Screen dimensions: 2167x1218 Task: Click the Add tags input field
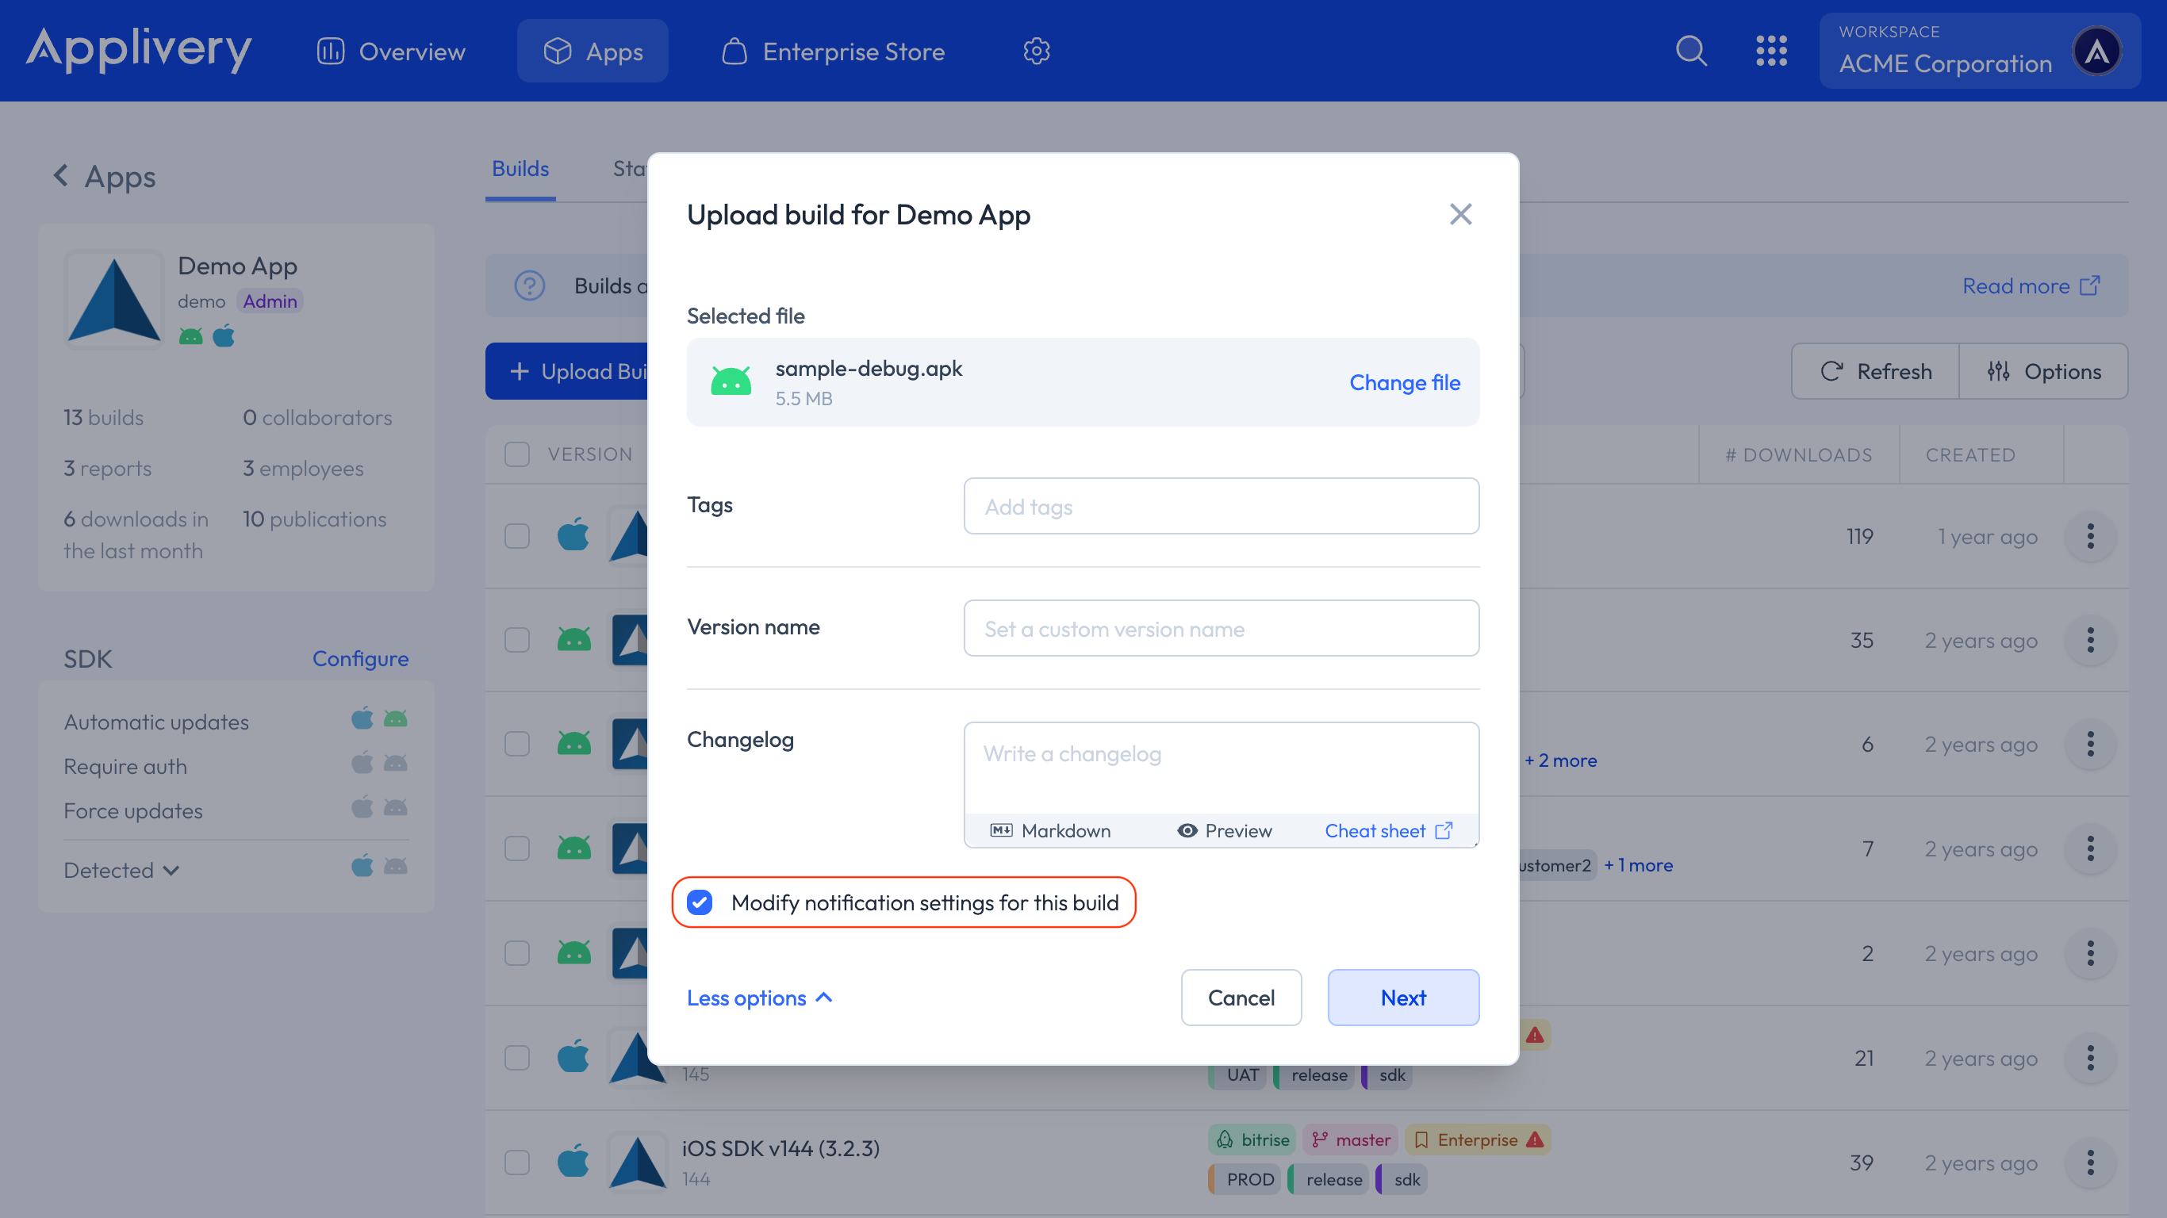point(1220,506)
